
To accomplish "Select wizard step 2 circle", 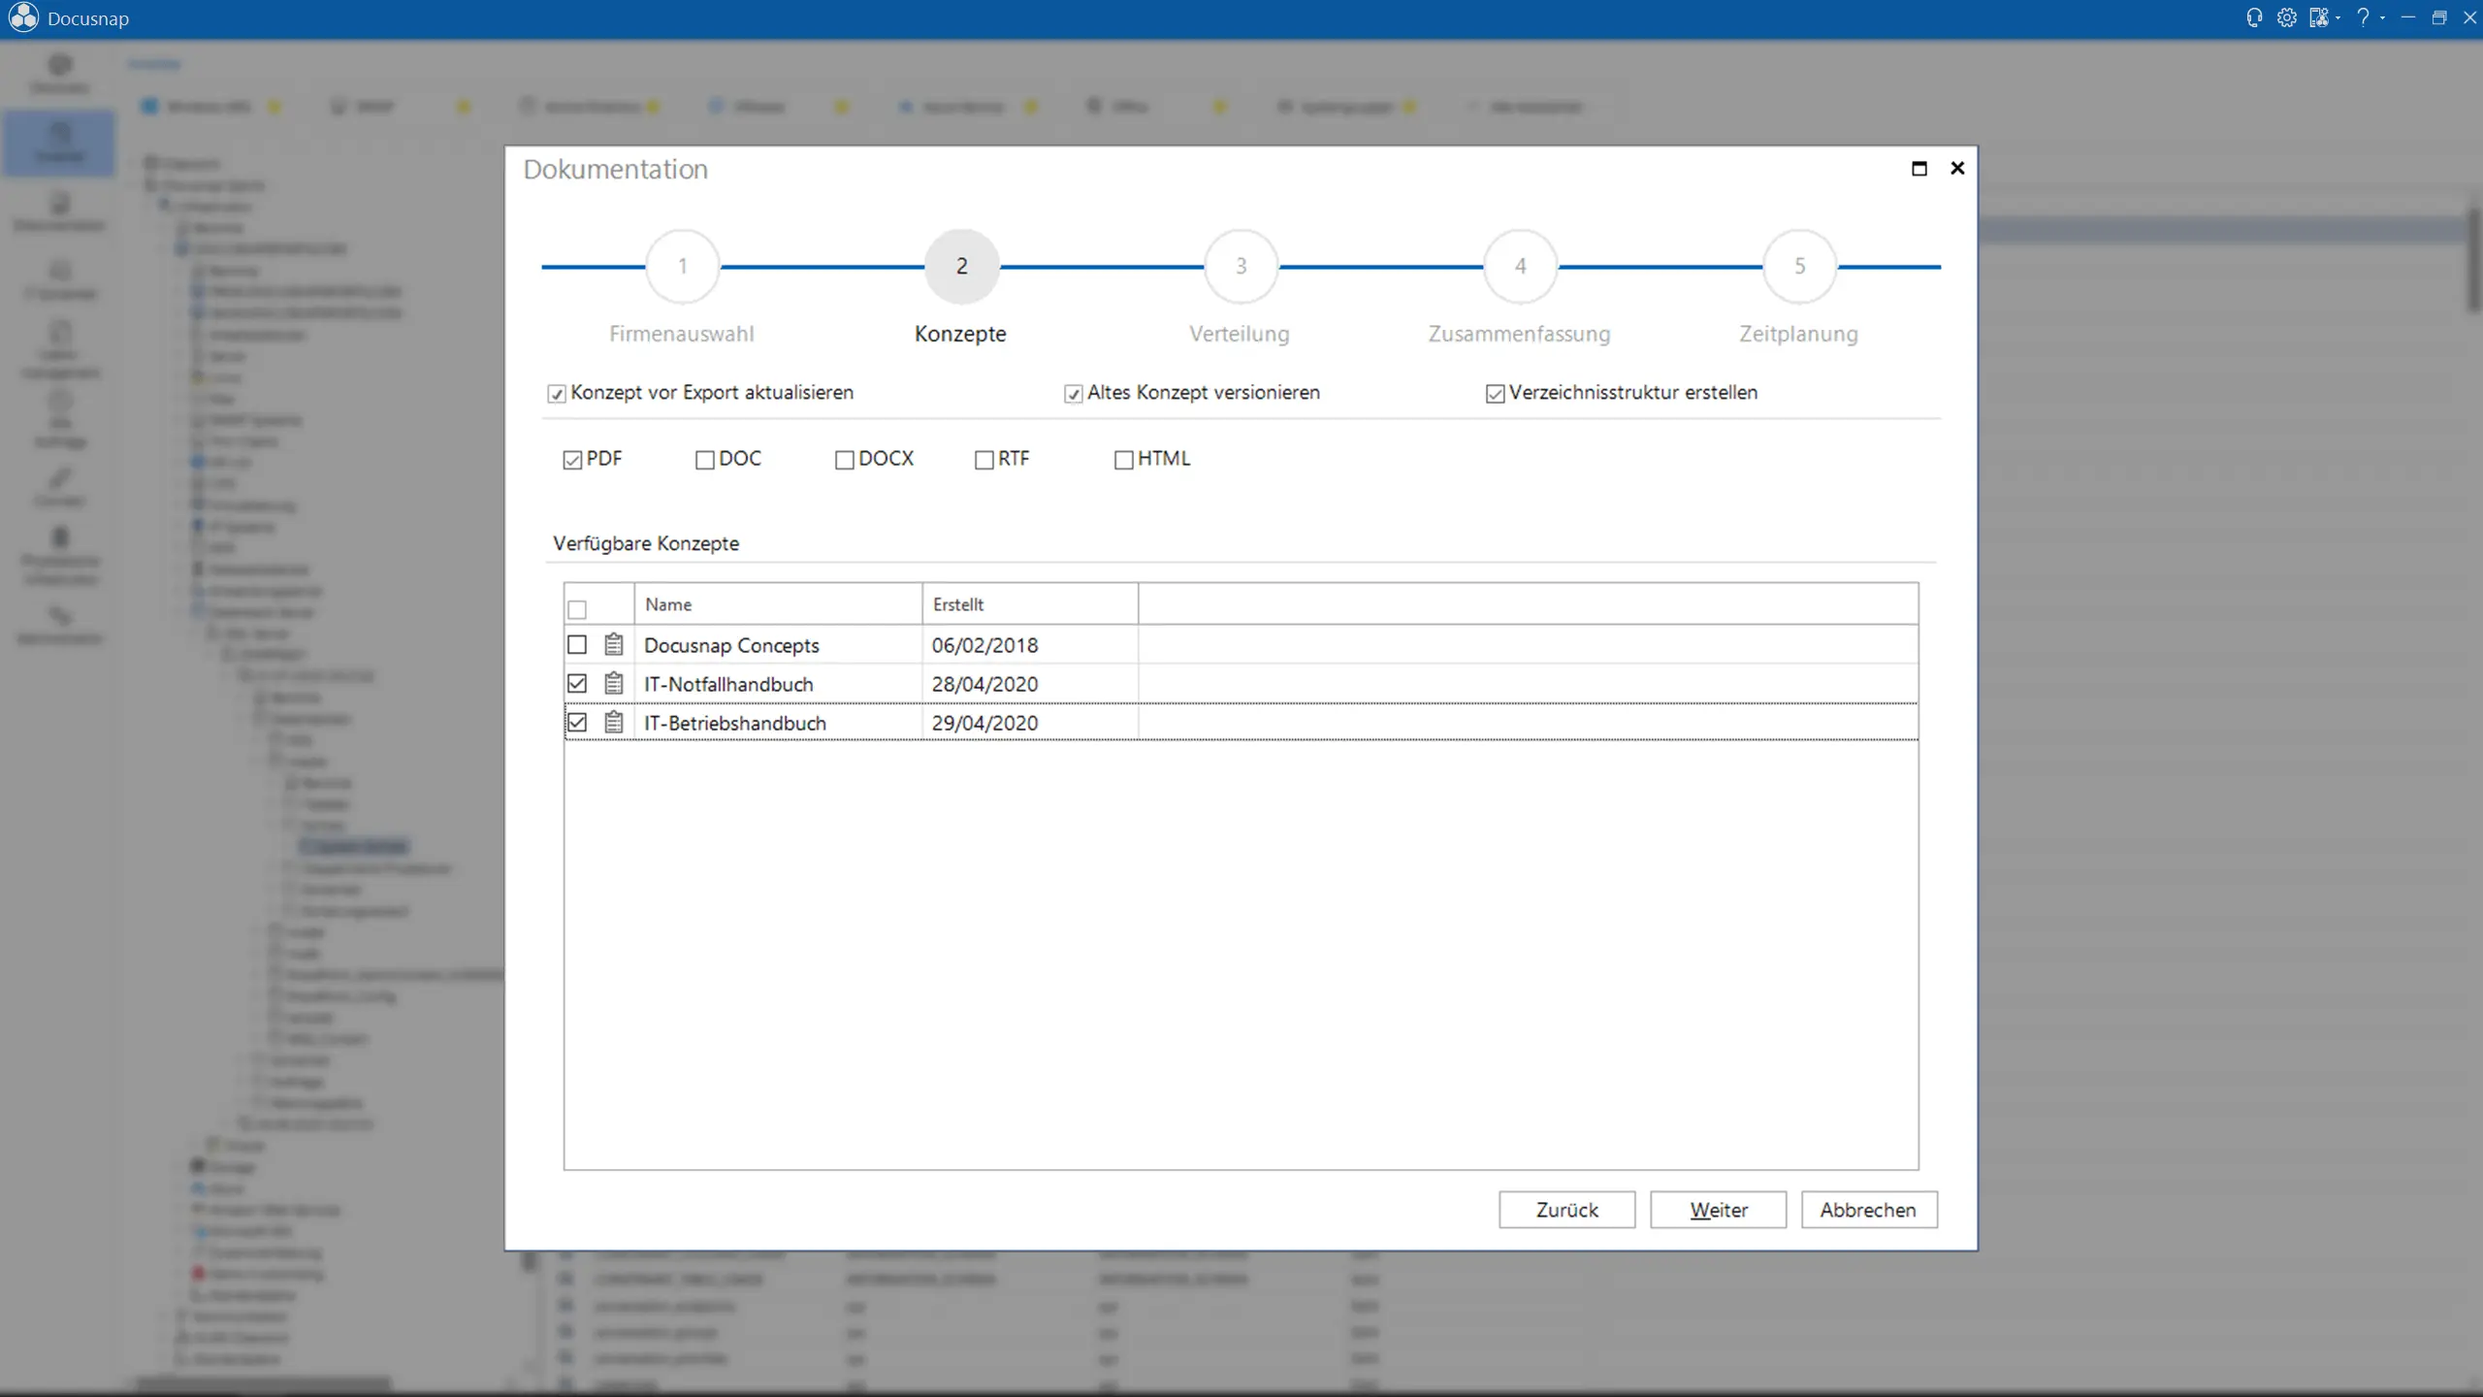I will [962, 266].
